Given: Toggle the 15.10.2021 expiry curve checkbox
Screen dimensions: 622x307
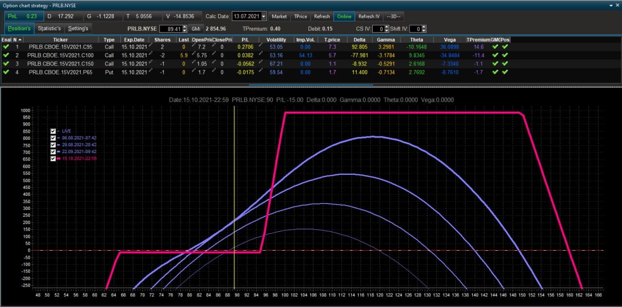Looking at the screenshot, I should pos(53,158).
